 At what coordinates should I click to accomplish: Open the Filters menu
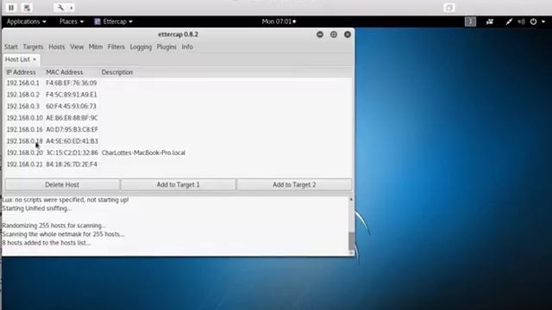(x=116, y=46)
